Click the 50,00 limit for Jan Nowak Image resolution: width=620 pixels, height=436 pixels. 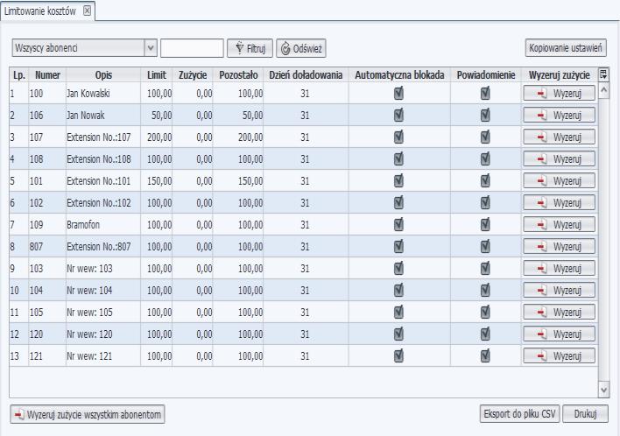pos(157,115)
